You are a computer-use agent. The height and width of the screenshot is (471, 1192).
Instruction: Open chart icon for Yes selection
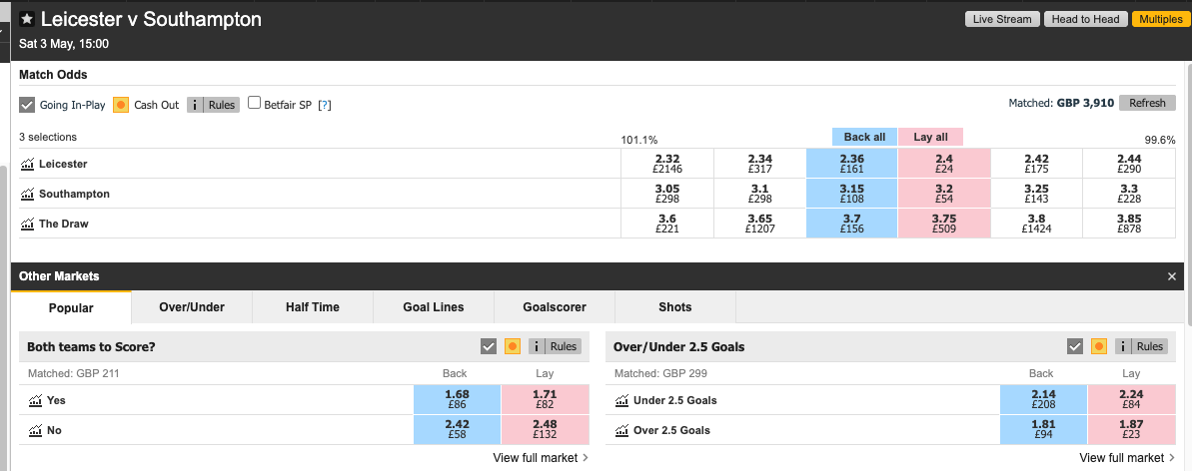[35, 400]
